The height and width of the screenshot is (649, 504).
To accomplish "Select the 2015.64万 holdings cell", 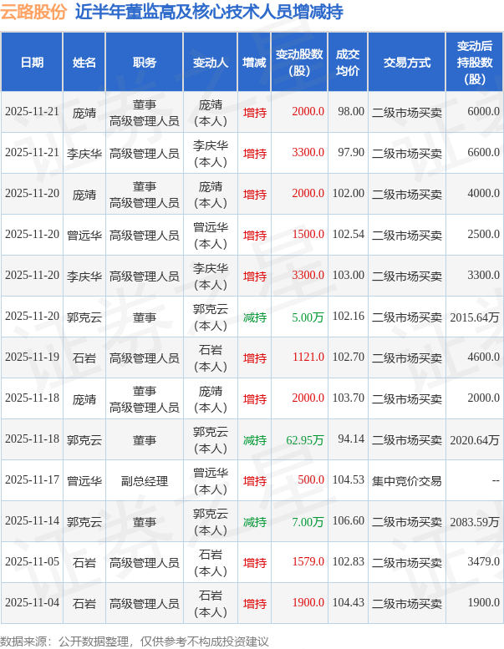I will (x=475, y=317).
